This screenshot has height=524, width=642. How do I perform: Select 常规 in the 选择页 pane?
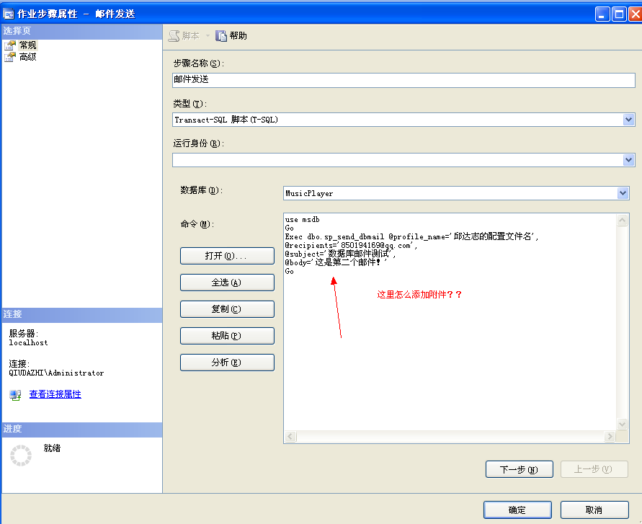point(27,45)
